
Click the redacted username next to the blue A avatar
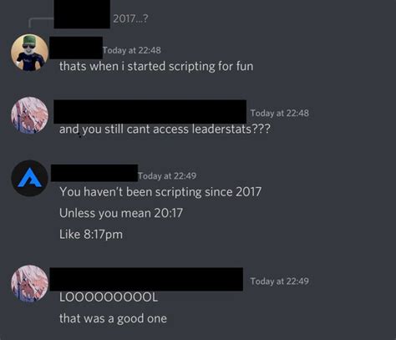(94, 173)
